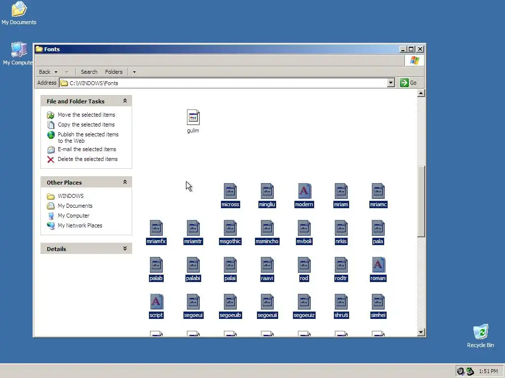Click the rodtr font icon
The width and height of the screenshot is (505, 378).
(341, 265)
